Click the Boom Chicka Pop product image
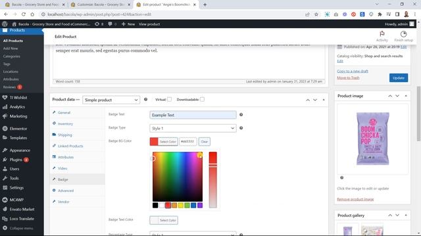The height and width of the screenshot is (236, 421). [372, 138]
